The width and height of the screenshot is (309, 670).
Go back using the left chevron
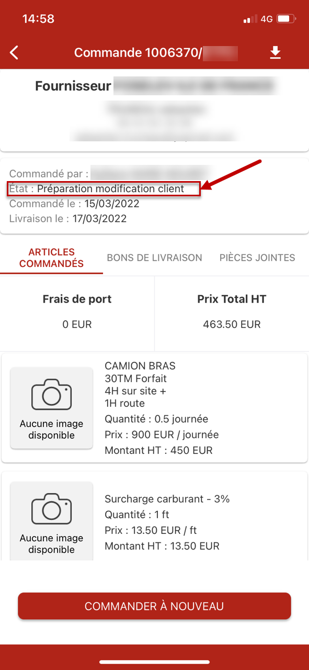pyautogui.click(x=14, y=52)
